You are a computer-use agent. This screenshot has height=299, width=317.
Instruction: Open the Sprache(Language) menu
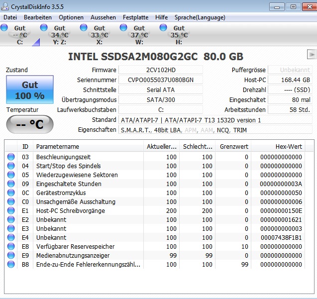200,17
